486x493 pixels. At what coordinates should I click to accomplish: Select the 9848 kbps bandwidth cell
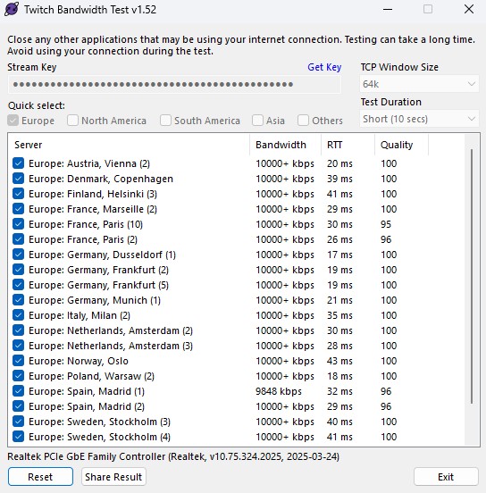(279, 391)
